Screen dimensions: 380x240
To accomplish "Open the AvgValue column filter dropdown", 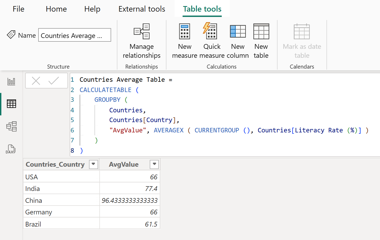I will 154,164.
